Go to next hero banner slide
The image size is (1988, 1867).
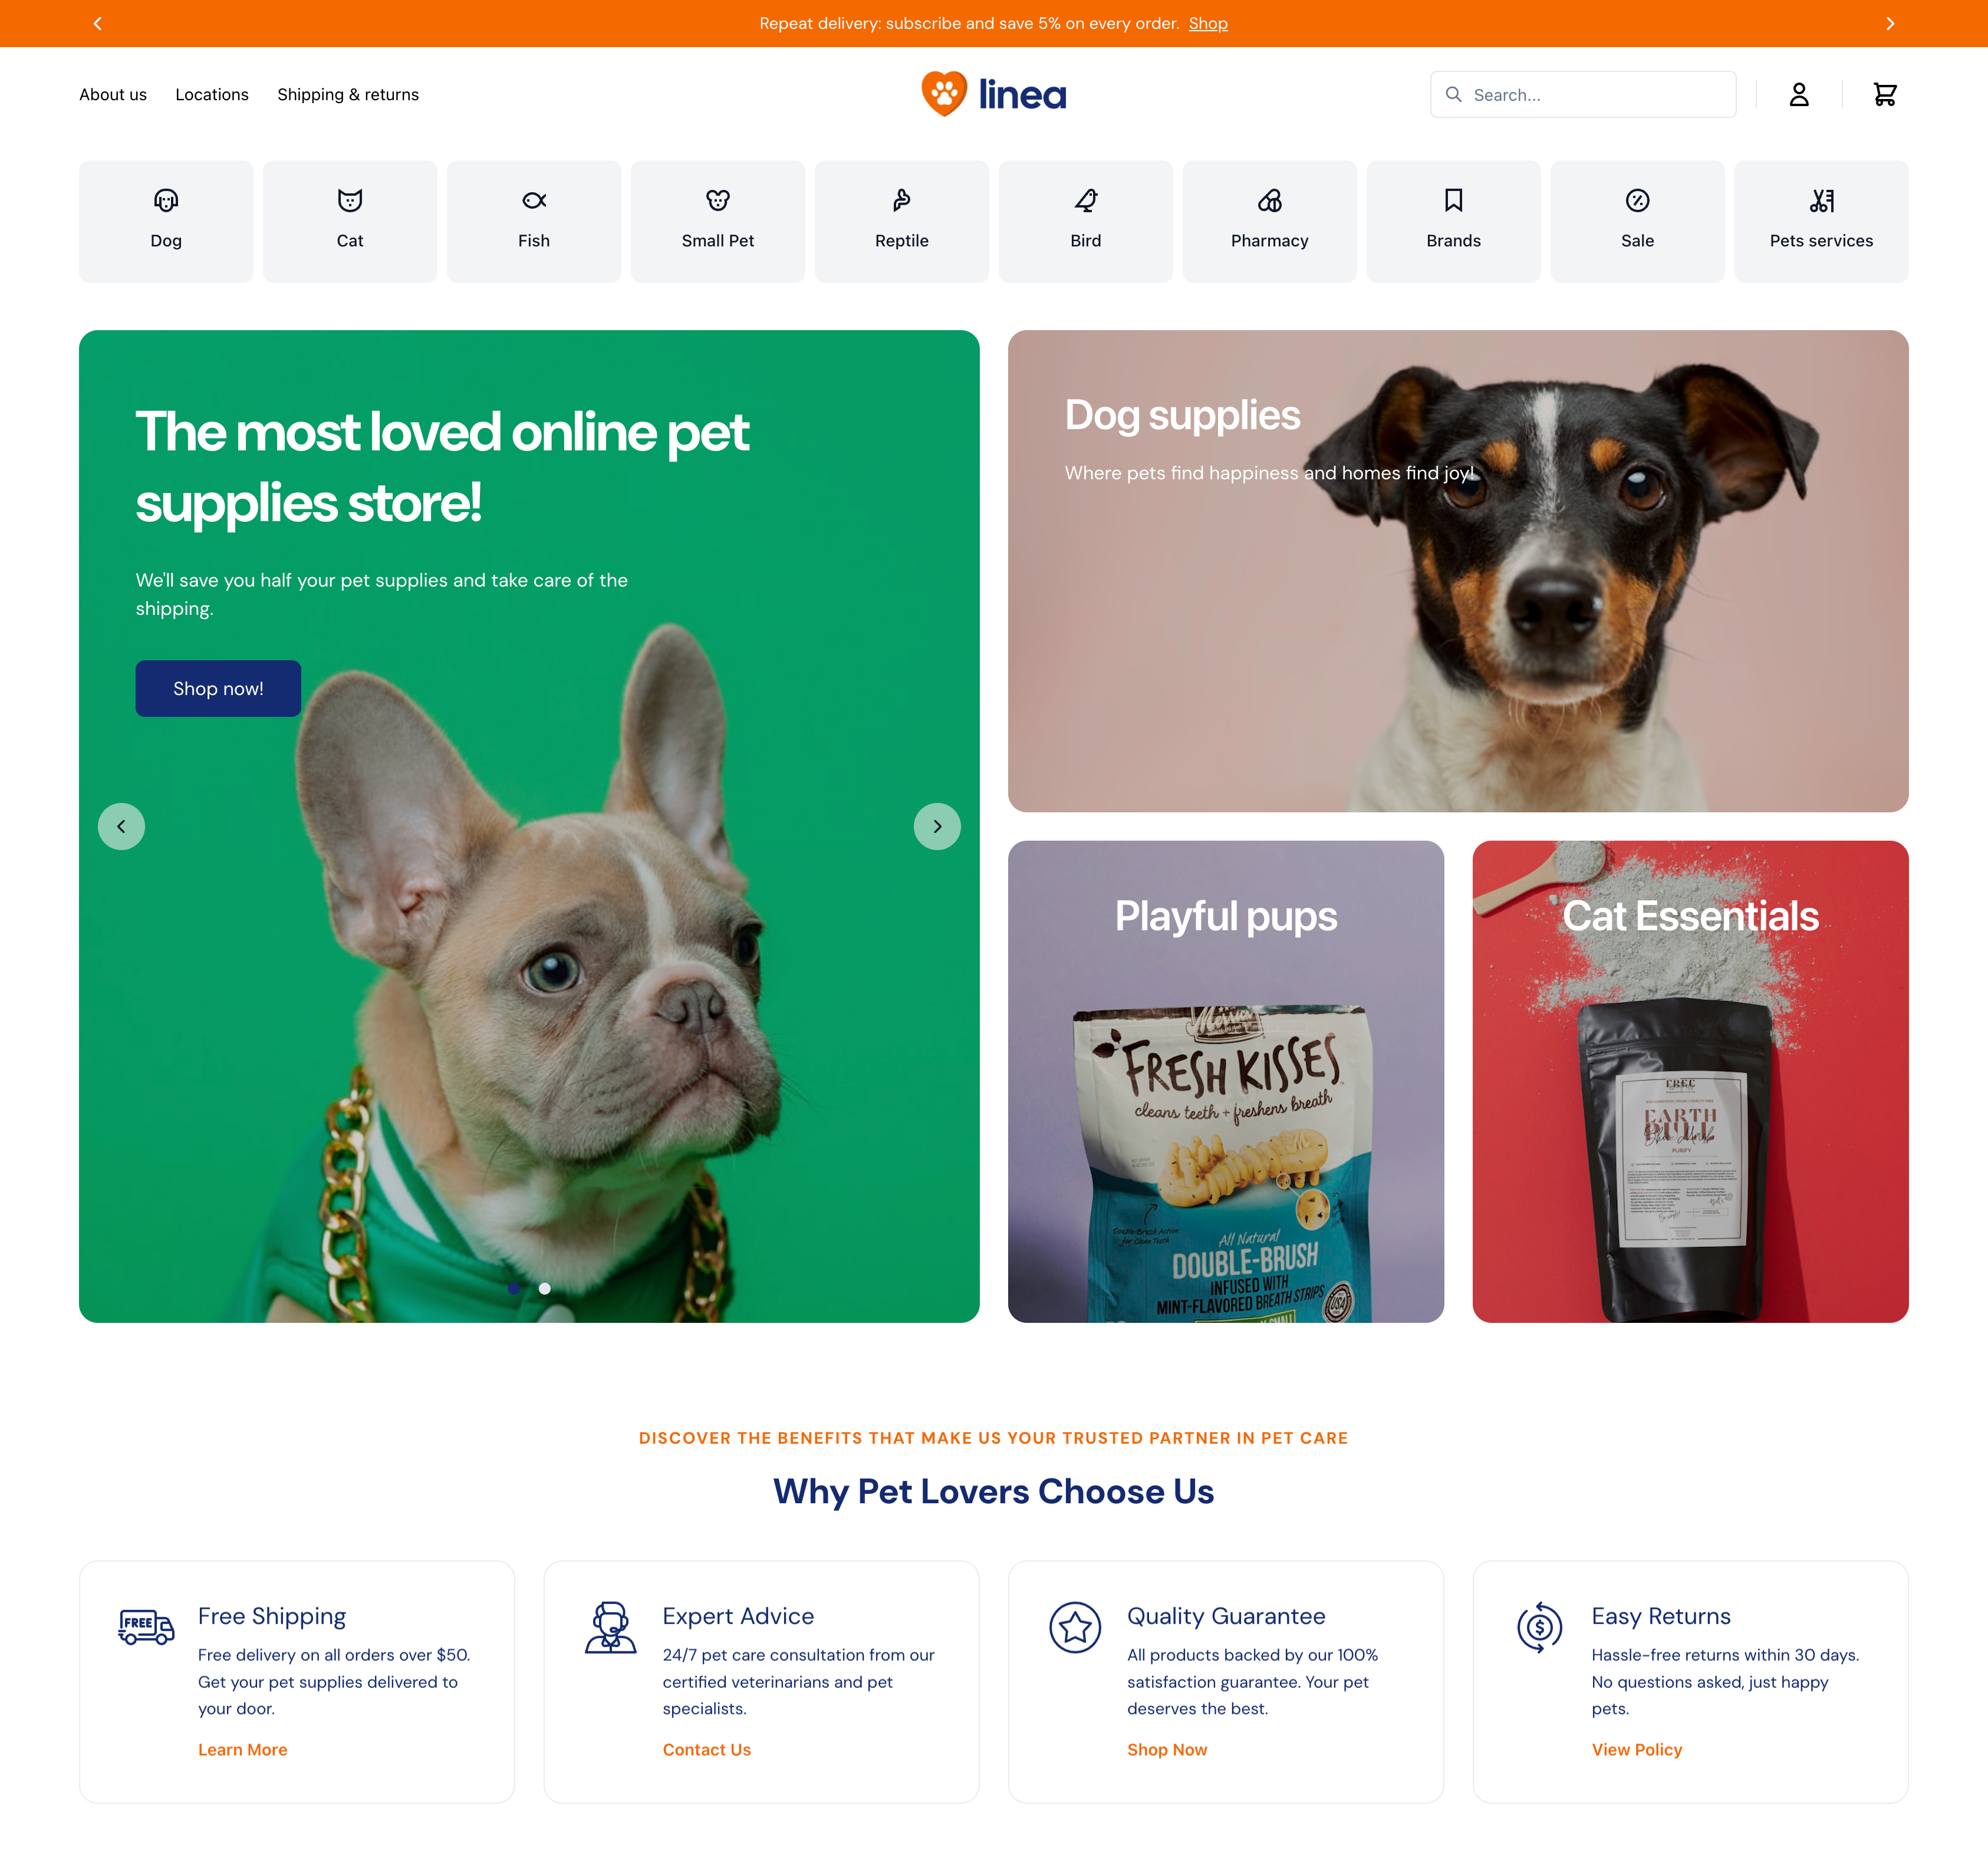[x=937, y=826]
